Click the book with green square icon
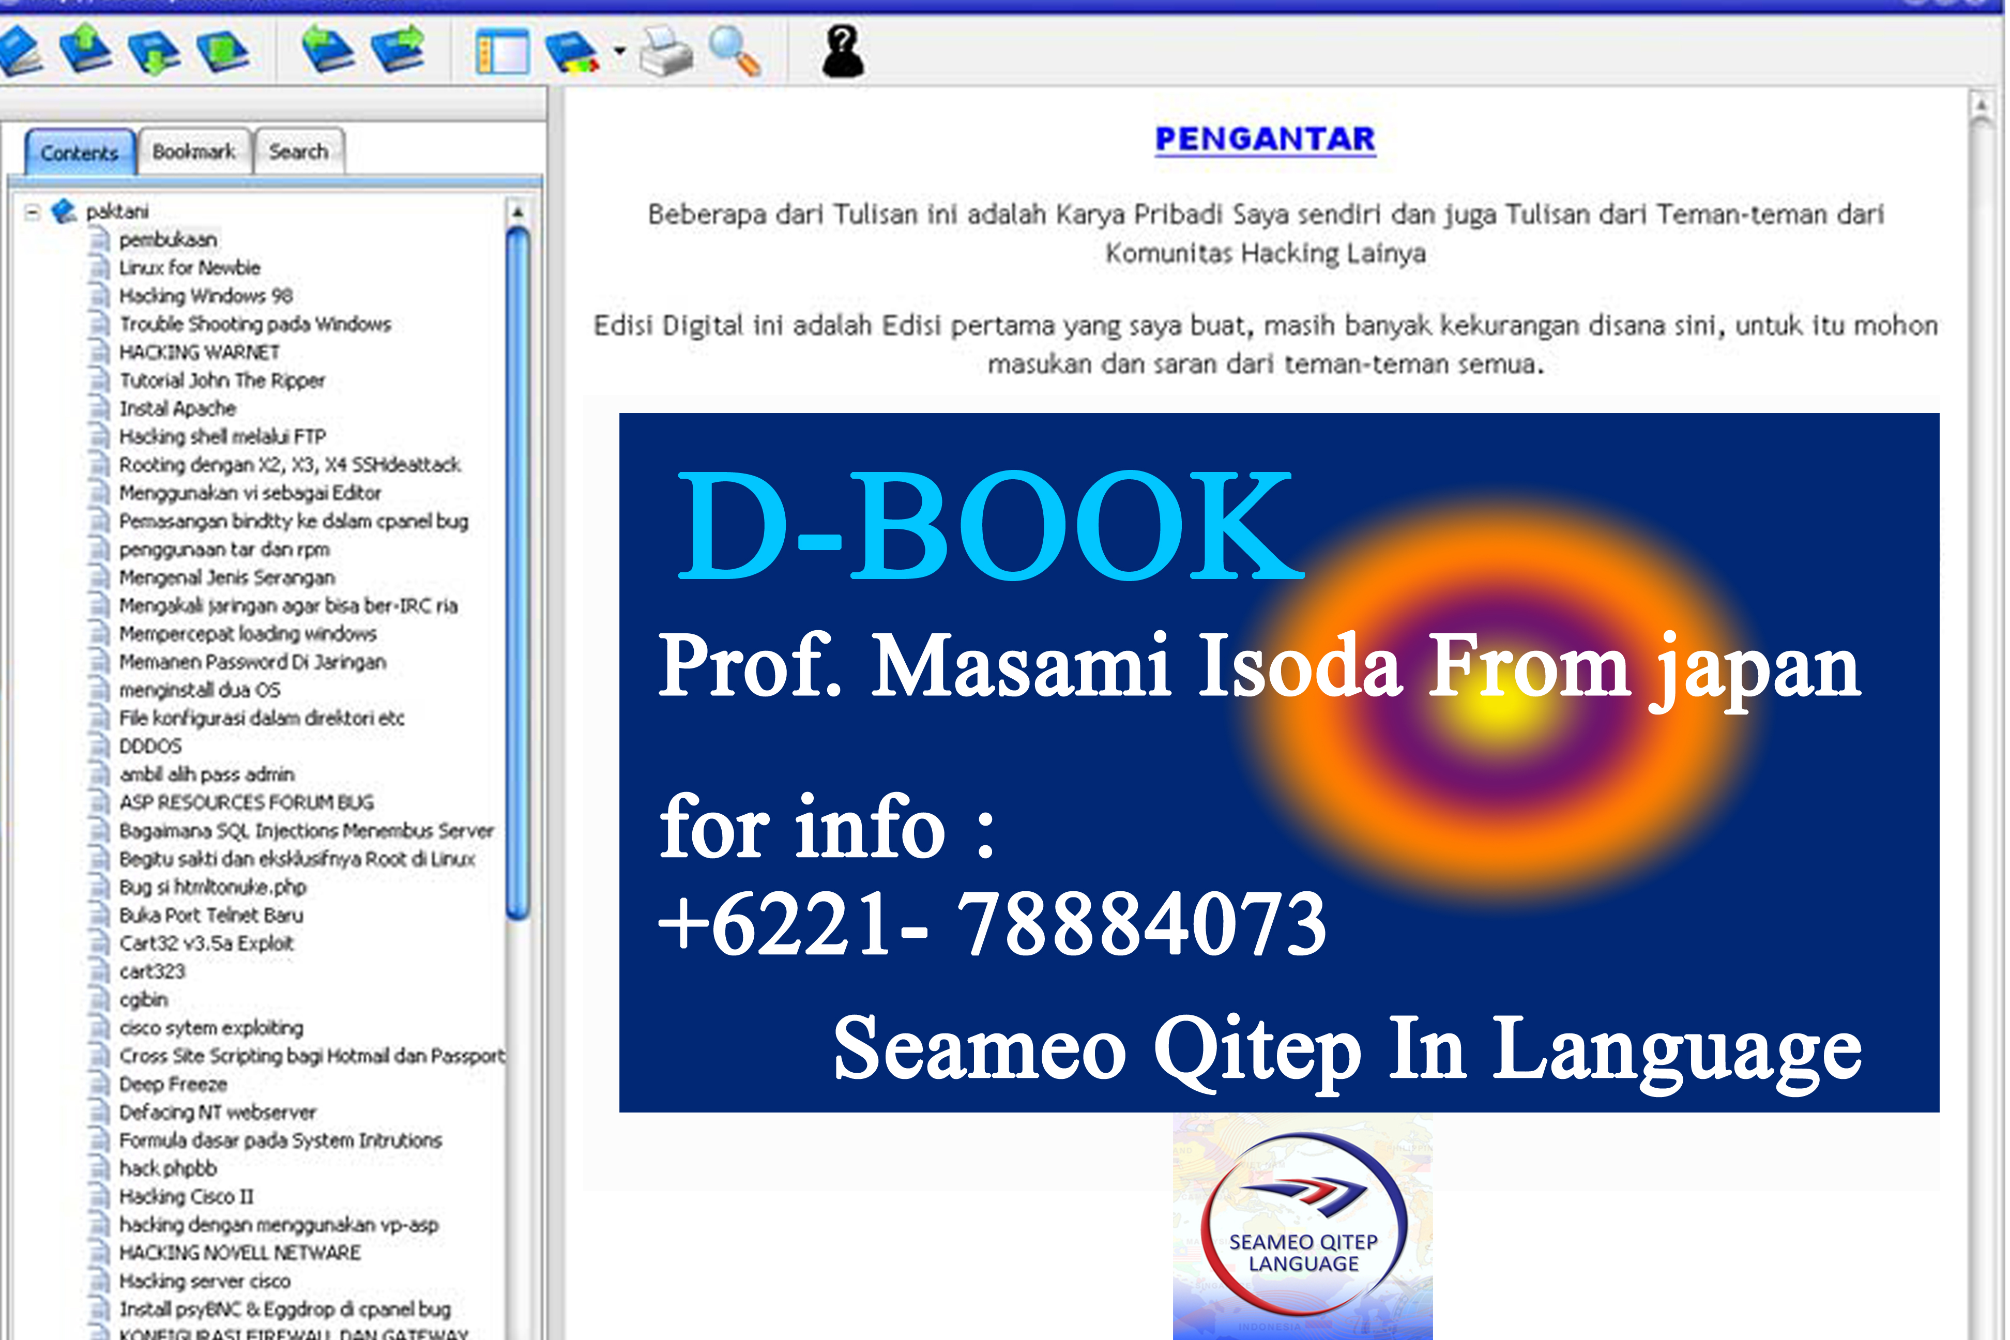 pyautogui.click(x=222, y=51)
